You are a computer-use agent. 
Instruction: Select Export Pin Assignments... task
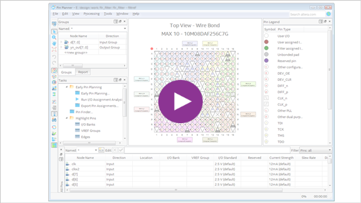click(x=100, y=106)
